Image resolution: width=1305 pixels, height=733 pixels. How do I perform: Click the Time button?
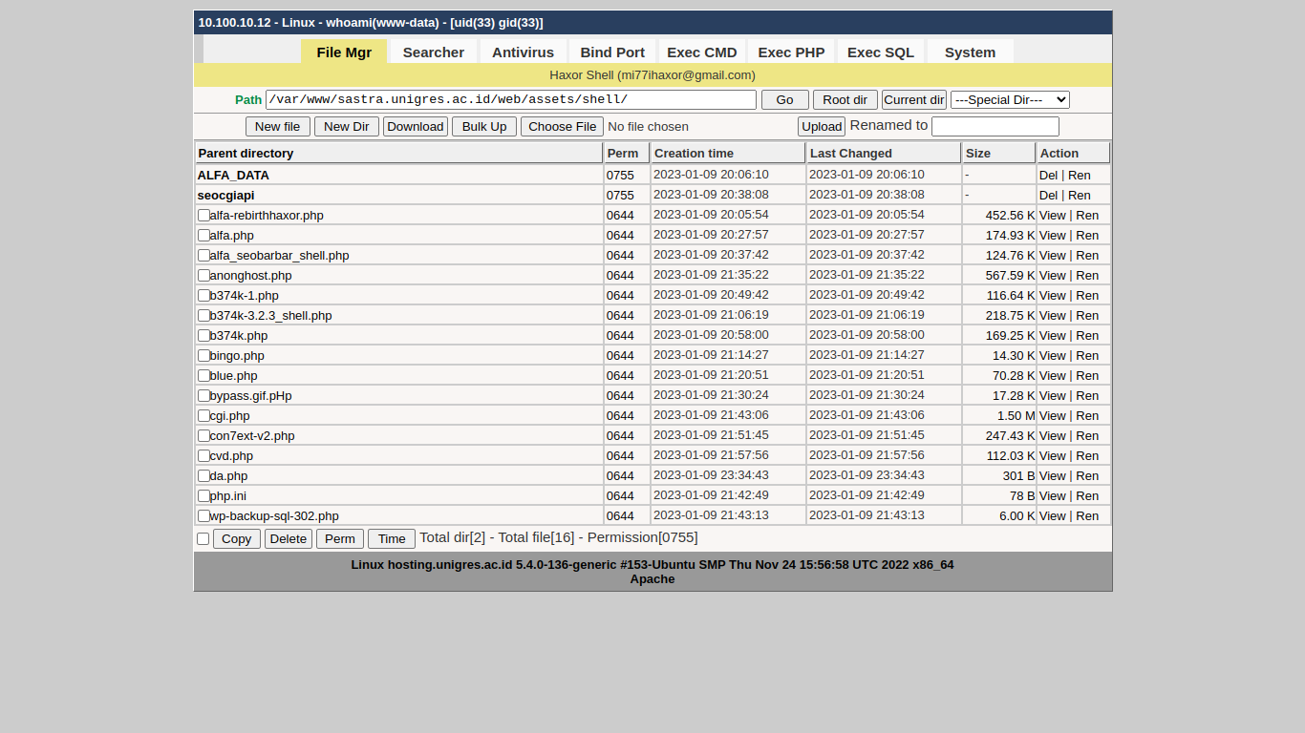tap(392, 539)
